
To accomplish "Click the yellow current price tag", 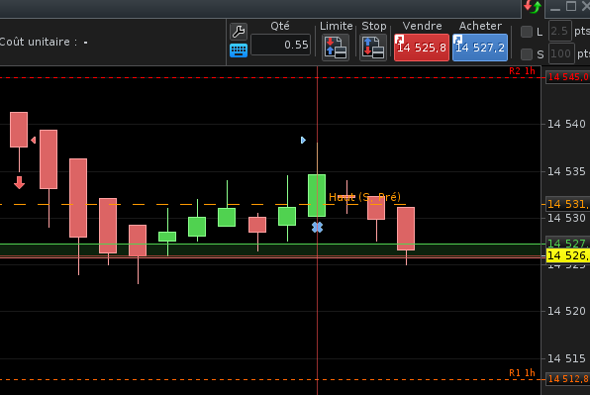I will click(x=568, y=255).
